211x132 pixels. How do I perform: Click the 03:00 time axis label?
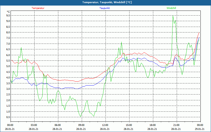[34, 125]
